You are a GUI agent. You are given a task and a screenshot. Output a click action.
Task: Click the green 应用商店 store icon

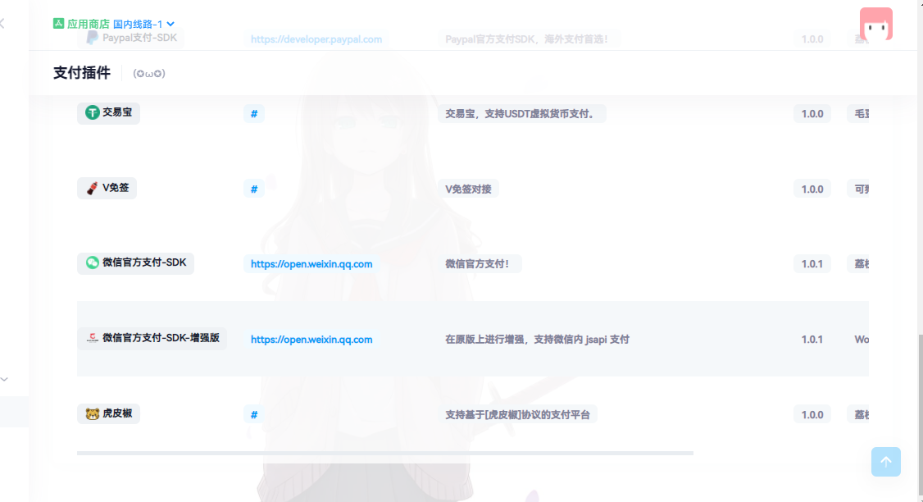[x=57, y=24]
